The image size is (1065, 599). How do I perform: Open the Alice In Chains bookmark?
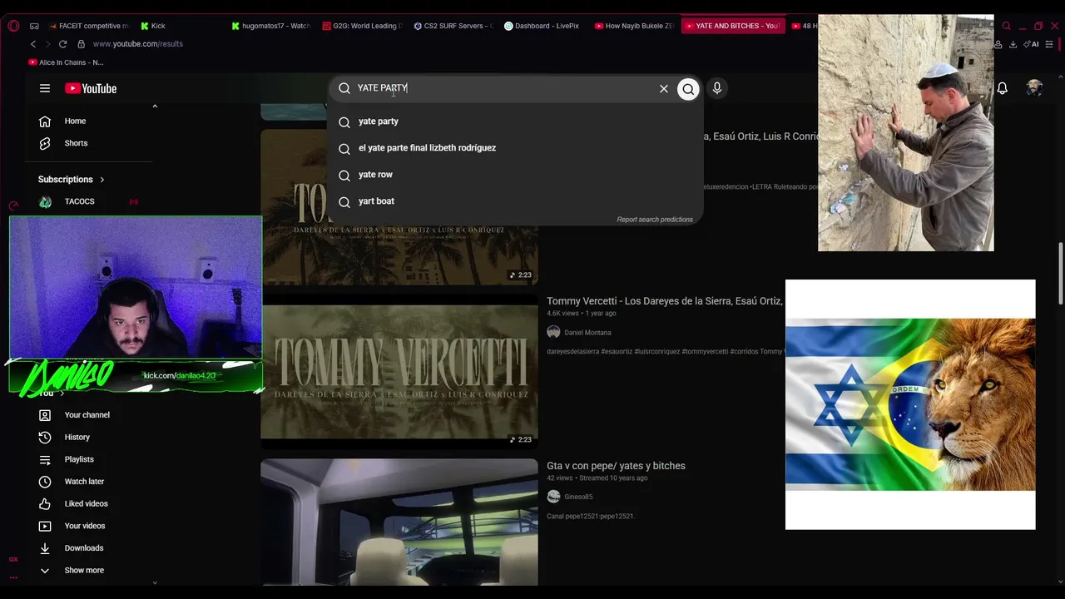(x=66, y=62)
